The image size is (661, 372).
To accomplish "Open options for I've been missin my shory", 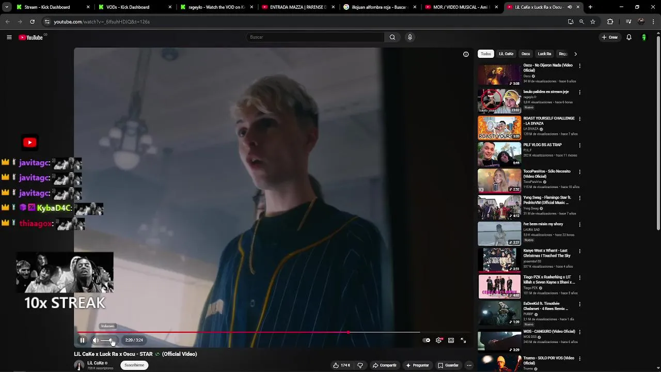I will pyautogui.click(x=579, y=224).
